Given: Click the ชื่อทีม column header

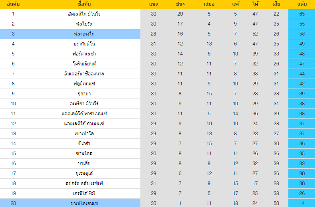Looking at the screenshot, I should (84, 4).
